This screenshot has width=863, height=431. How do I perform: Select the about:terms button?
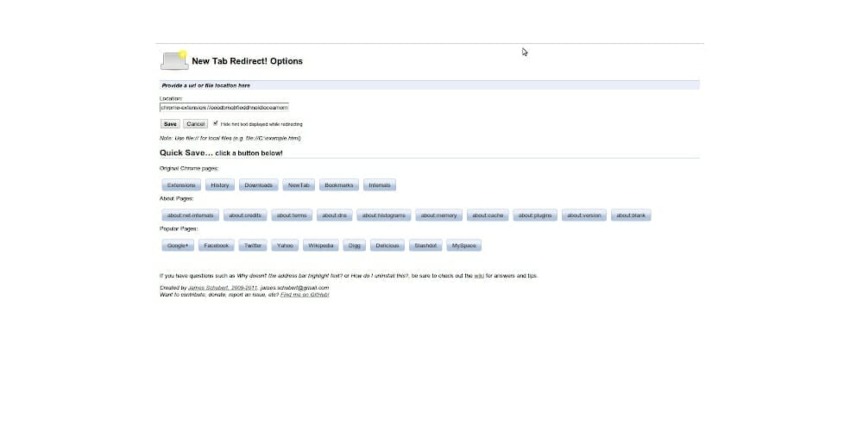click(x=292, y=215)
